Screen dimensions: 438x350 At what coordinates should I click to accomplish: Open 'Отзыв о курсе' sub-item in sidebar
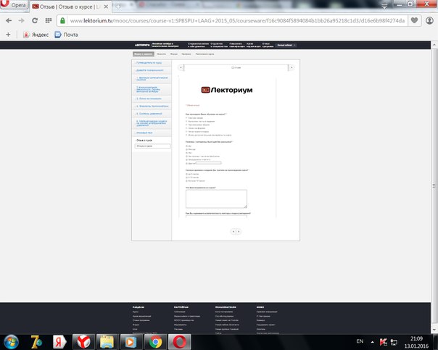coord(152,146)
